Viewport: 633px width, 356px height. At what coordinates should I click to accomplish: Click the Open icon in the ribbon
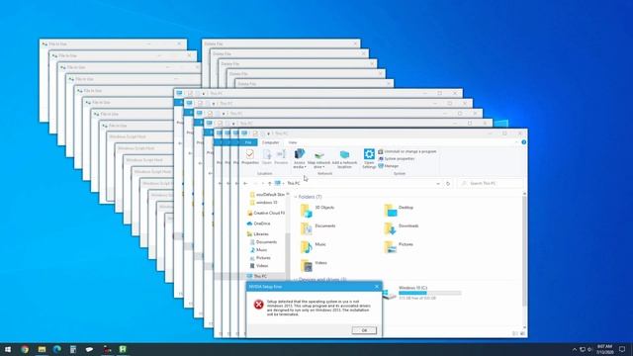pos(266,156)
